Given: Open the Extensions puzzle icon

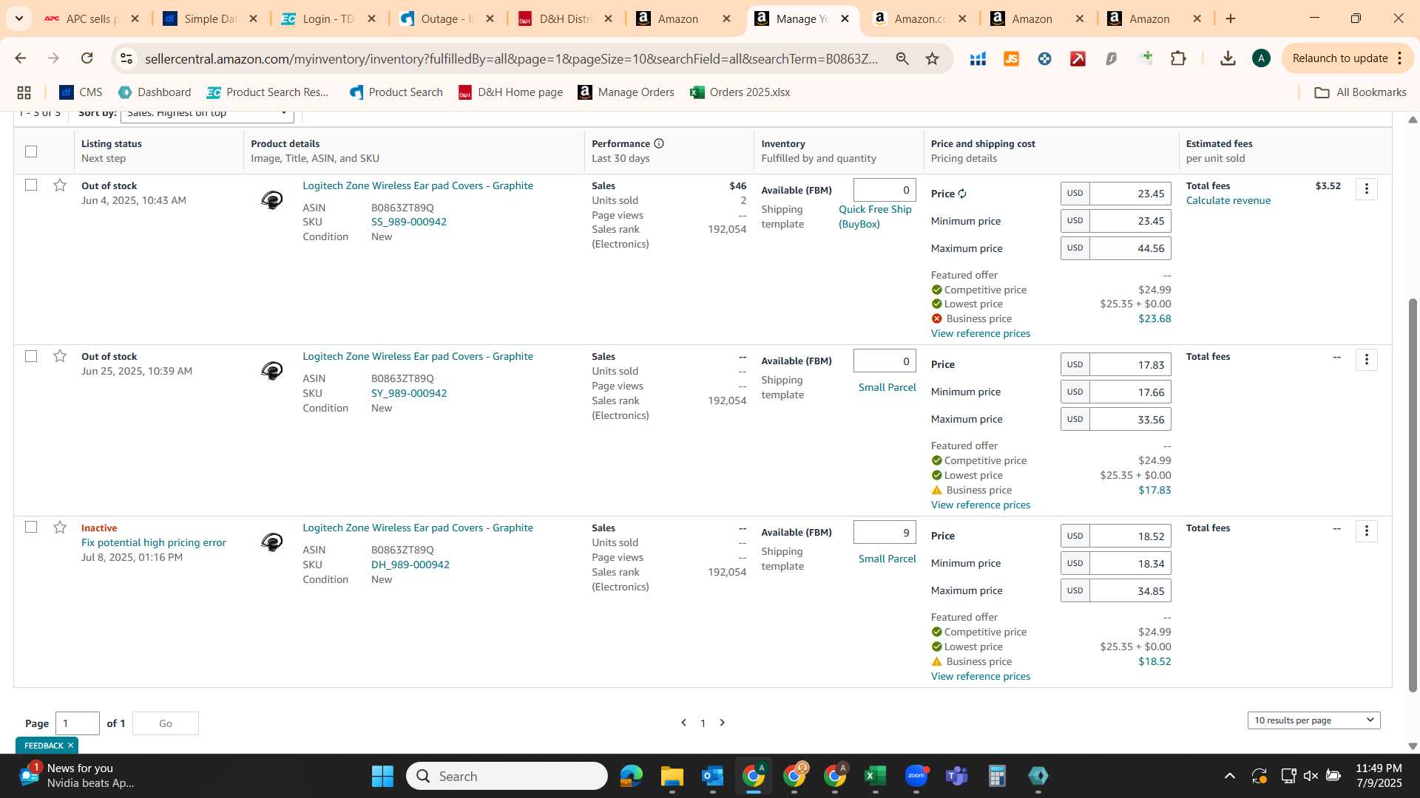Looking at the screenshot, I should click(1178, 58).
